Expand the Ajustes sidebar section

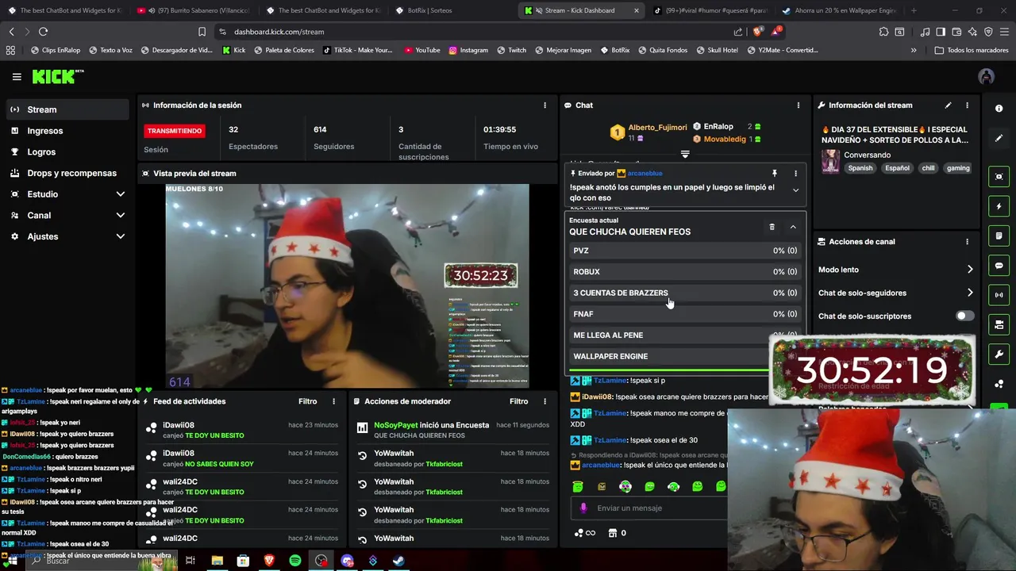[x=120, y=236]
